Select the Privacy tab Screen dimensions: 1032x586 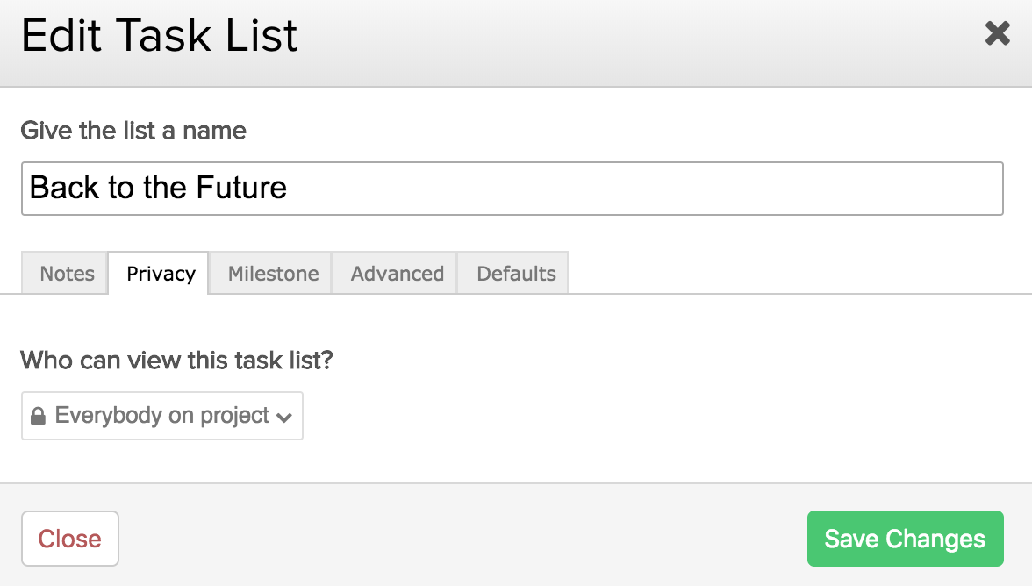click(161, 274)
